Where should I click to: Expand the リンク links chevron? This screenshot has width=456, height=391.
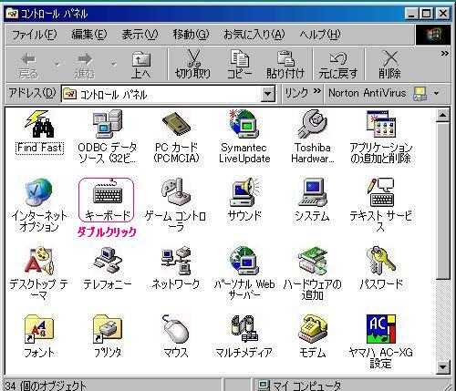tap(317, 90)
